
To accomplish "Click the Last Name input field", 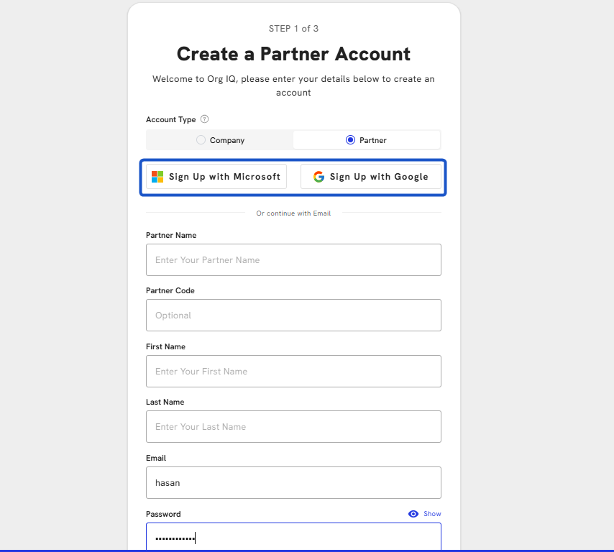I will tap(293, 426).
